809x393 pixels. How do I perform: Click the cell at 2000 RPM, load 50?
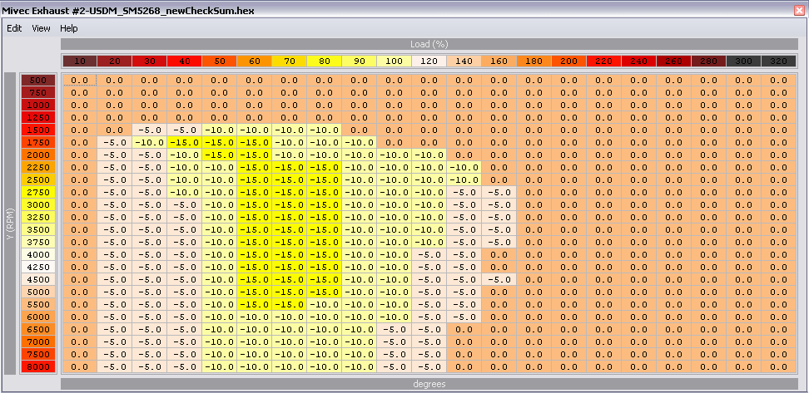219,155
